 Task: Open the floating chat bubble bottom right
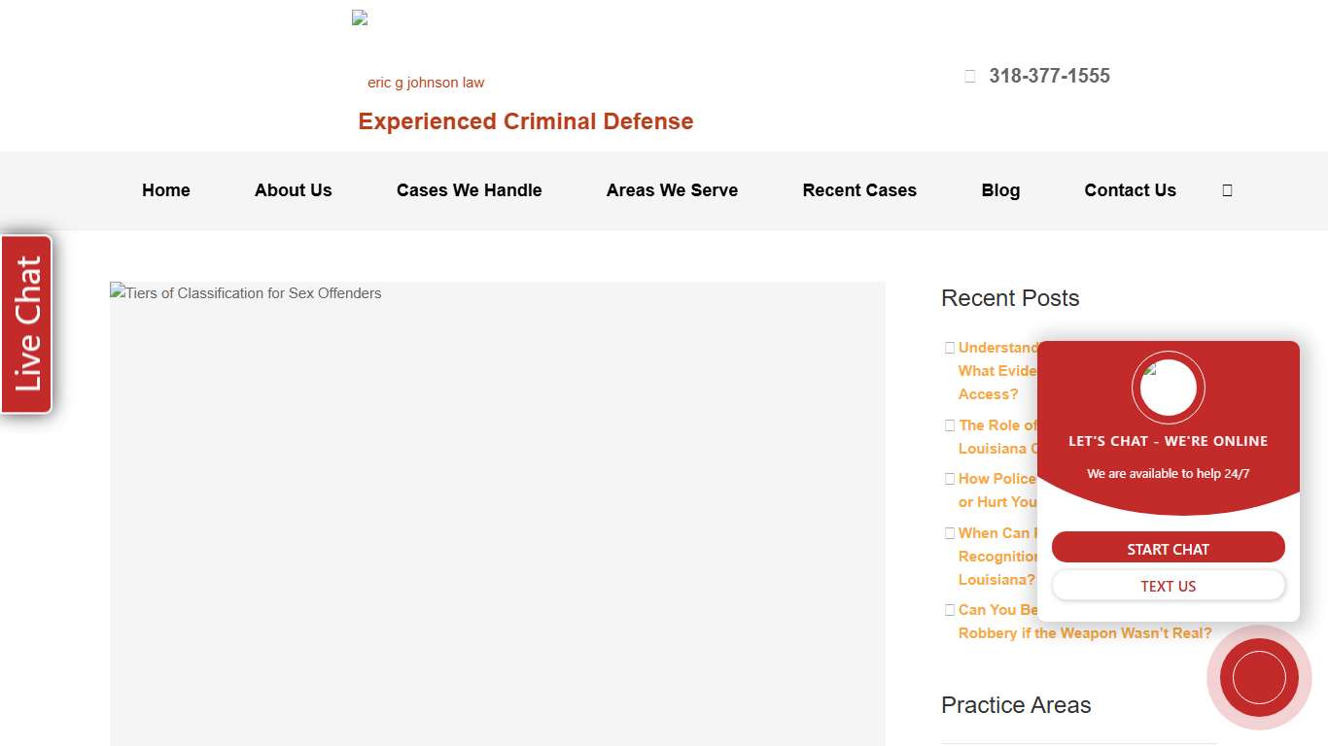pos(1259,677)
